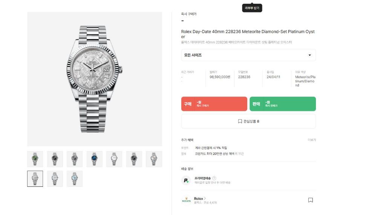Select the last ice-blue dial watch thumbnail
This screenshot has width=386, height=215.
click(x=75, y=179)
